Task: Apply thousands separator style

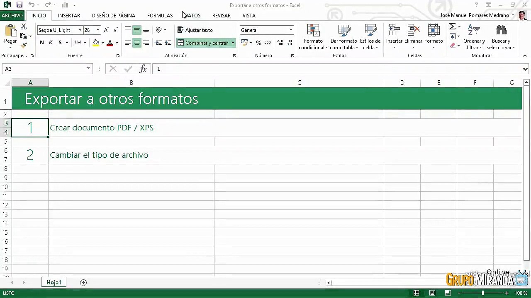Action: coord(268,43)
